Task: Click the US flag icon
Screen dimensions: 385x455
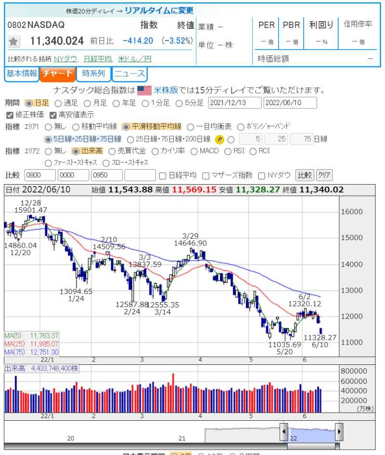Action: tap(144, 90)
